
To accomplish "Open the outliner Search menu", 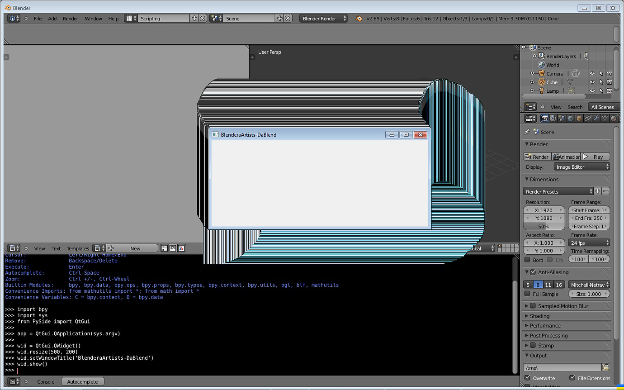I will pos(575,107).
